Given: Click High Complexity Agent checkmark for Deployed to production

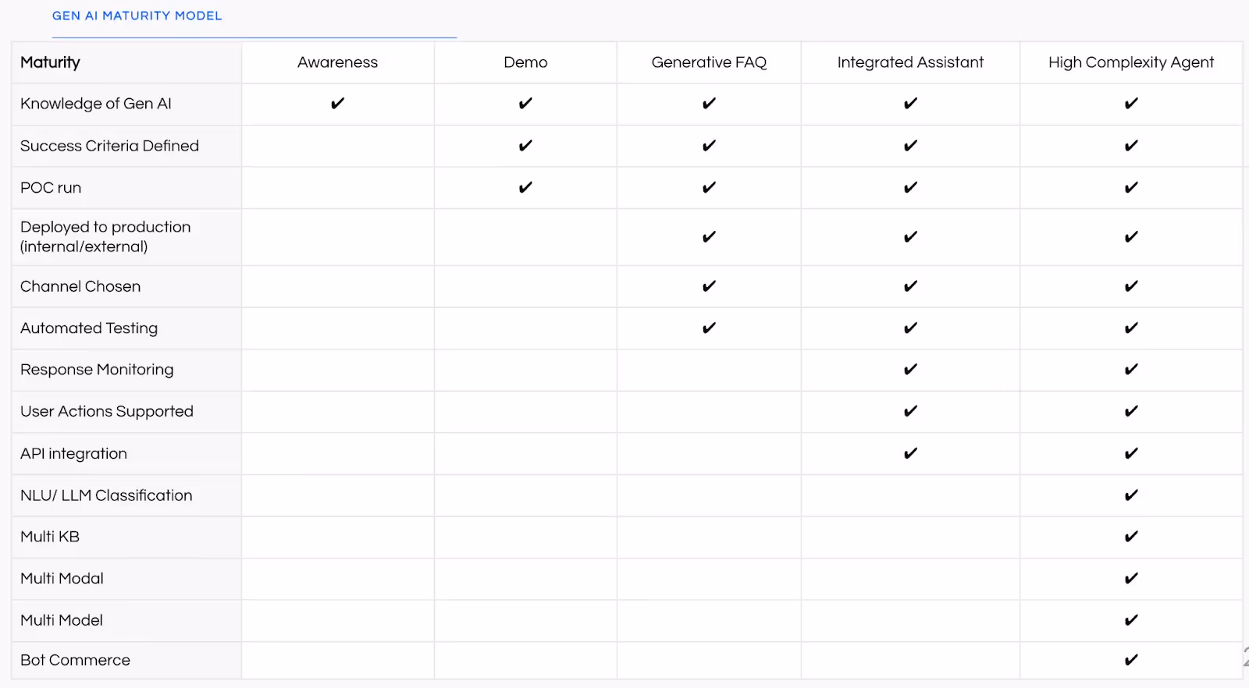Looking at the screenshot, I should (1131, 236).
